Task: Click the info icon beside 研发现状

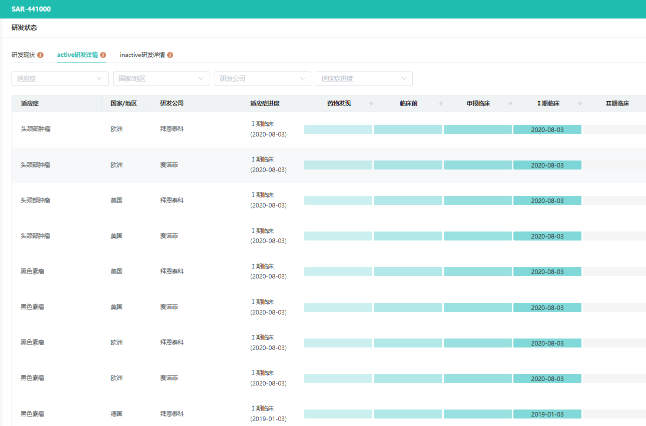Action: [41, 55]
